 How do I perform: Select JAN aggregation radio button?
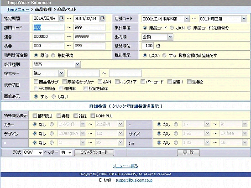pyautogui.click(x=172, y=28)
